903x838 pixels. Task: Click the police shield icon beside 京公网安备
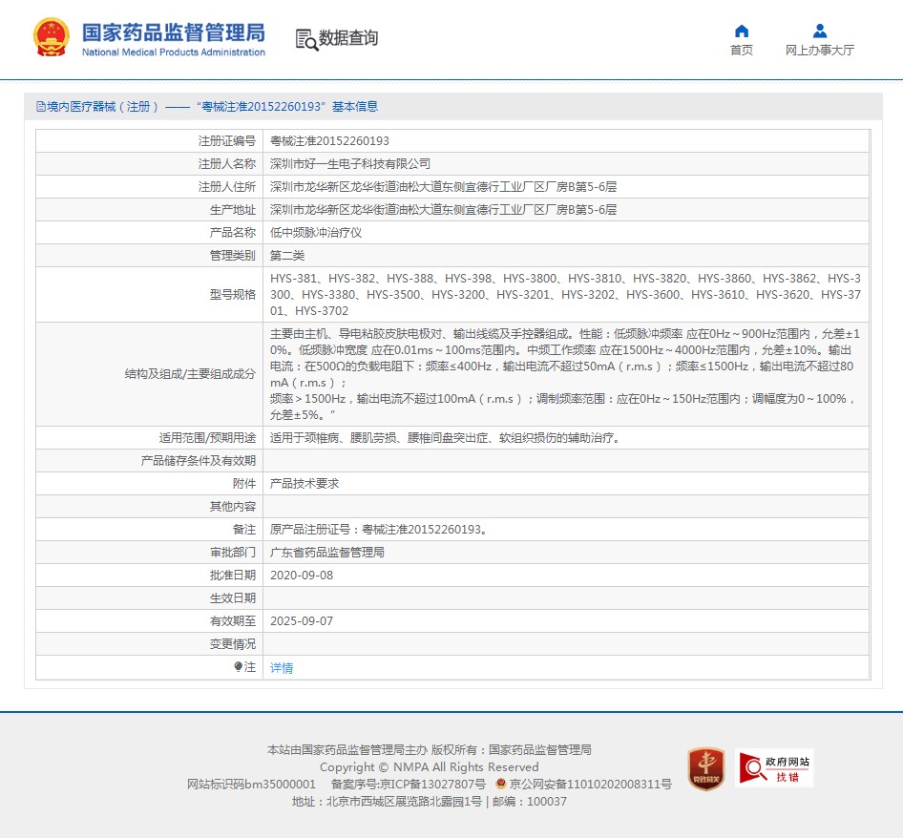coord(500,784)
